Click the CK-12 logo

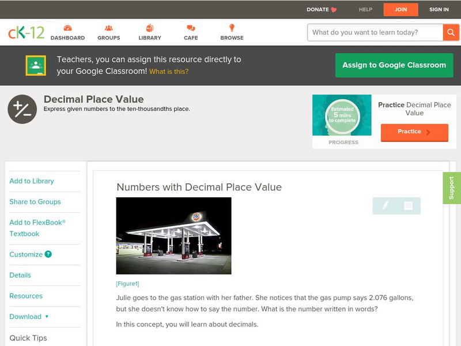point(26,32)
